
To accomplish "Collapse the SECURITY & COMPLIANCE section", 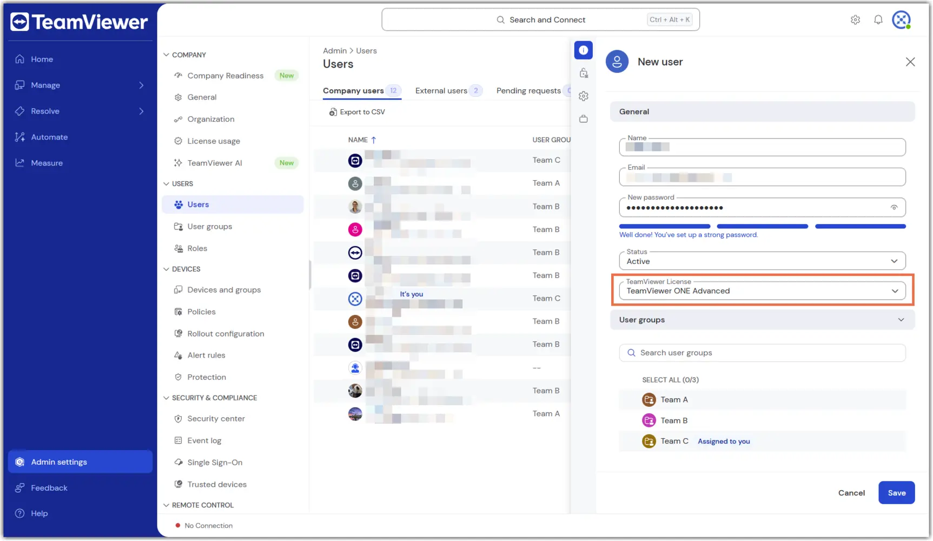I will tap(166, 398).
